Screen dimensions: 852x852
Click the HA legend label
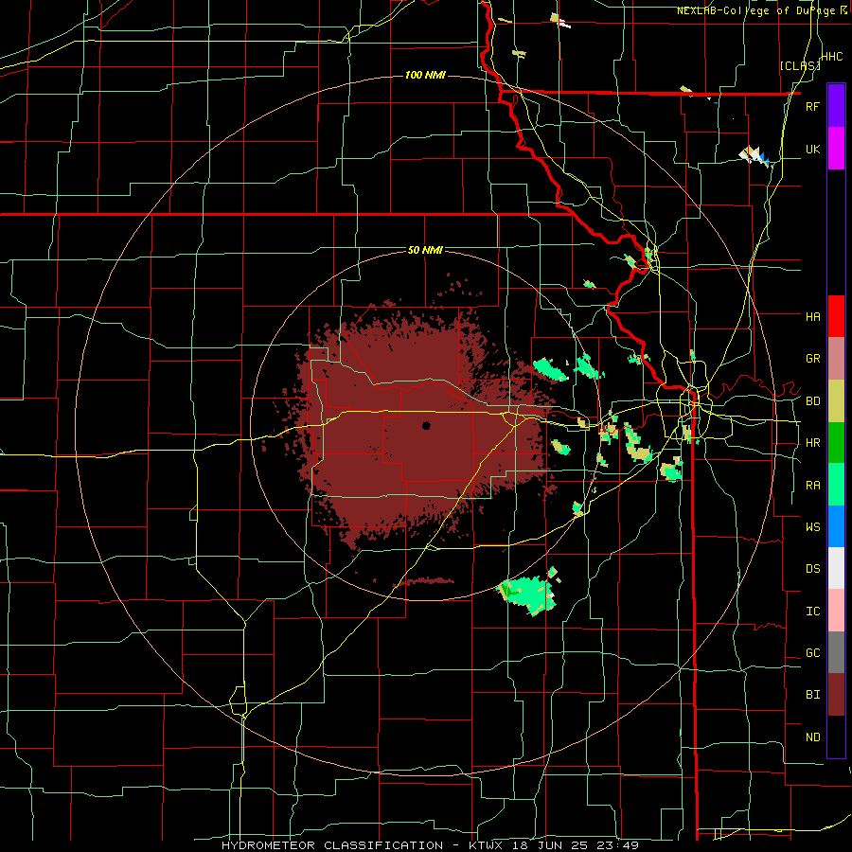coord(812,317)
